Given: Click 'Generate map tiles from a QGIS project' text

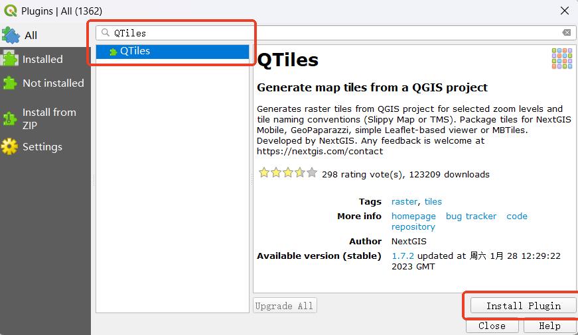Looking at the screenshot, I should pos(372,87).
